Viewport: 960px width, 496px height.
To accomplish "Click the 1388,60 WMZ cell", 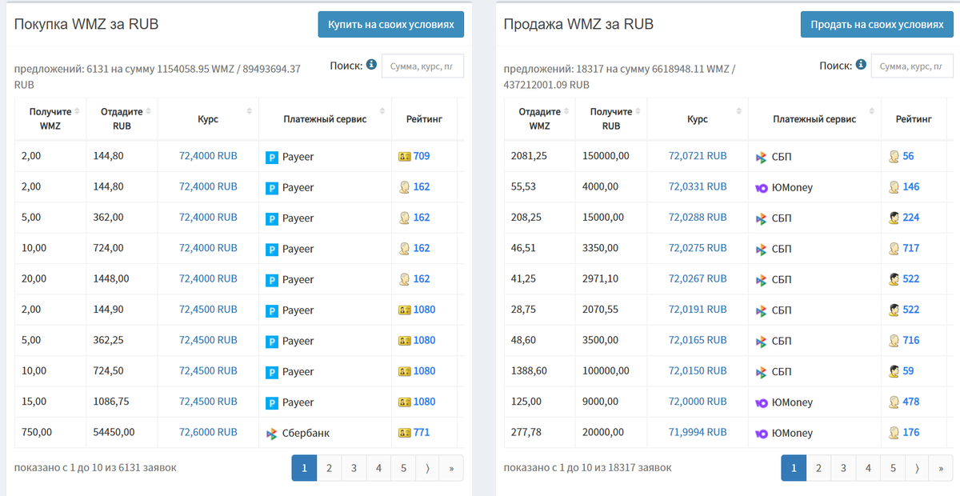I will coord(540,371).
